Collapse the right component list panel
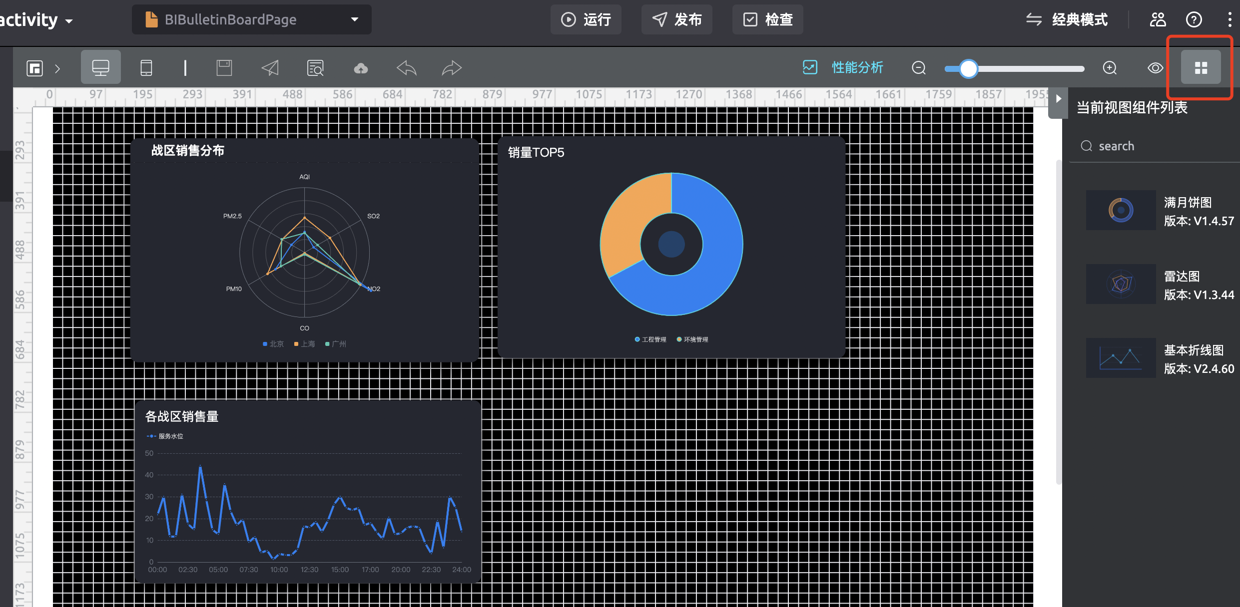 click(1058, 98)
